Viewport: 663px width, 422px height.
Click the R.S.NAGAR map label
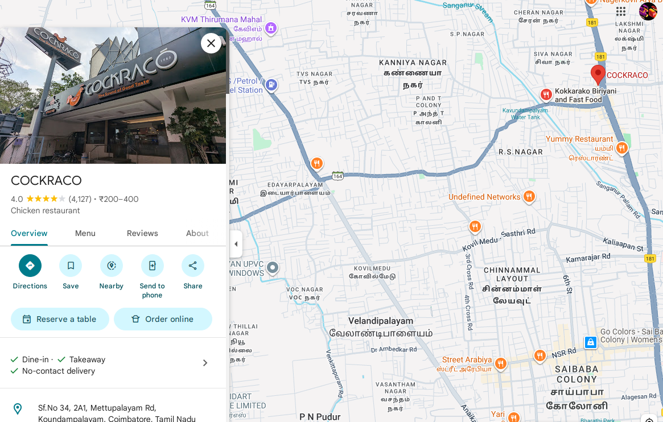pyautogui.click(x=521, y=152)
